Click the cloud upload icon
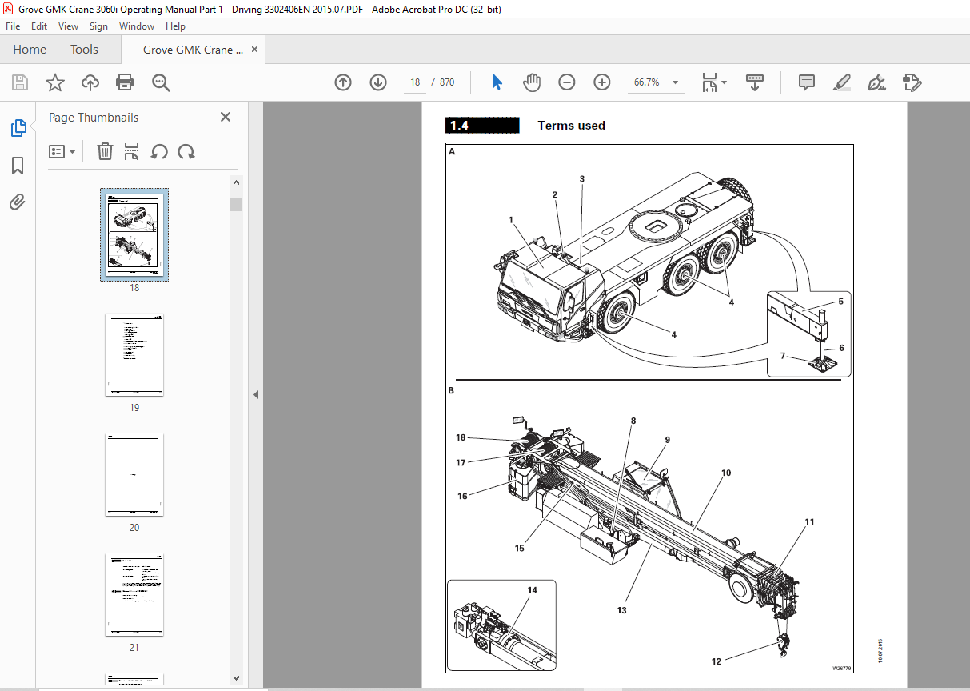The width and height of the screenshot is (970, 691). [90, 82]
